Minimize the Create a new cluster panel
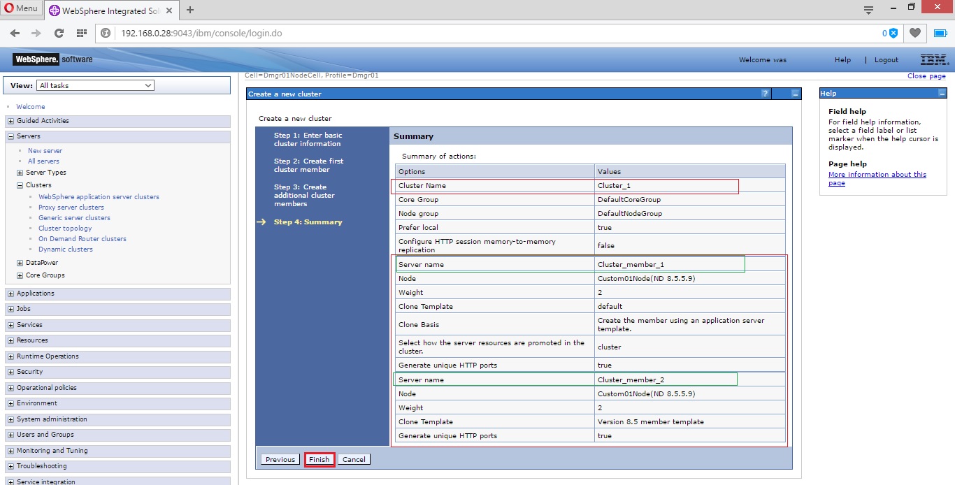Image resolution: width=955 pixels, height=485 pixels. [794, 94]
